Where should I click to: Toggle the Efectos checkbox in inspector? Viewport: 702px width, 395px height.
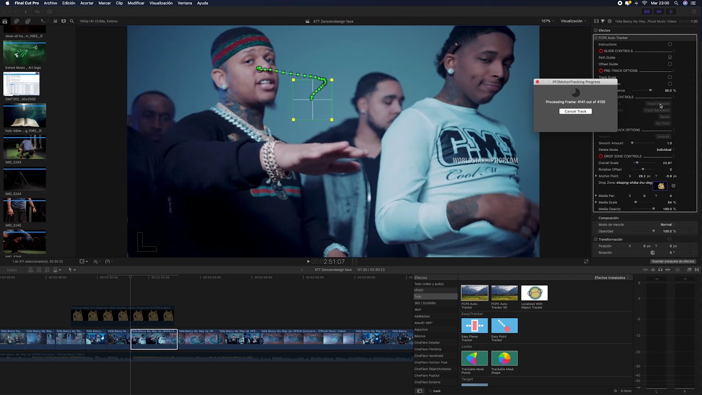596,30
